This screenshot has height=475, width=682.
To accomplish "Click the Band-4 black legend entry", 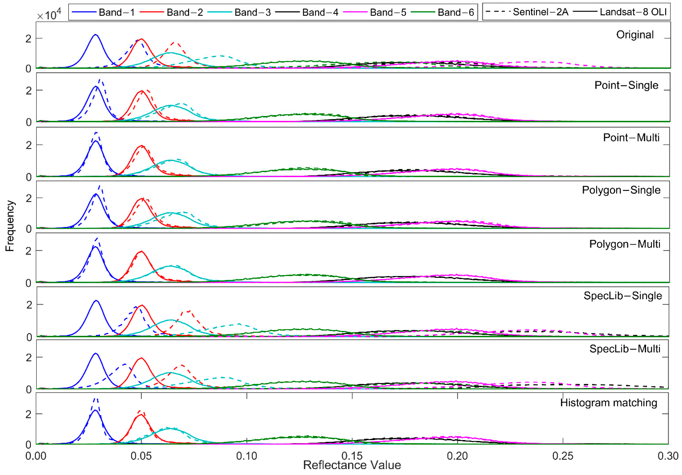I will coord(320,13).
